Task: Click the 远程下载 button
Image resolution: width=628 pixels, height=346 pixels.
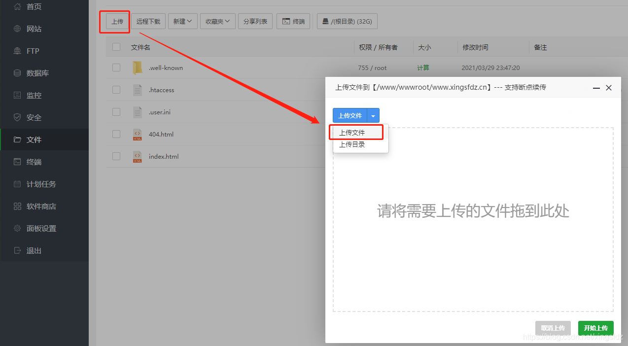Action: (x=148, y=21)
